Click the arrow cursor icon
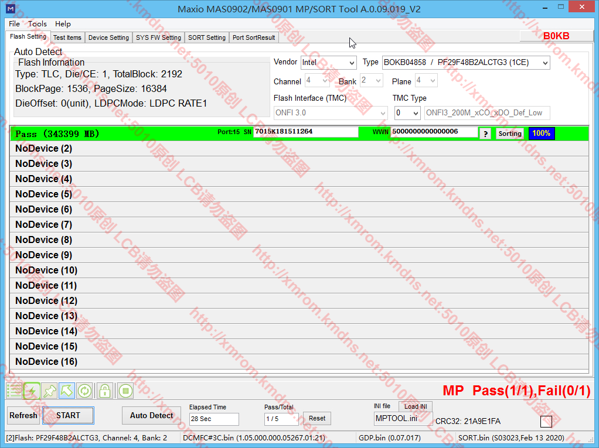599x448 pixels. (x=67, y=391)
